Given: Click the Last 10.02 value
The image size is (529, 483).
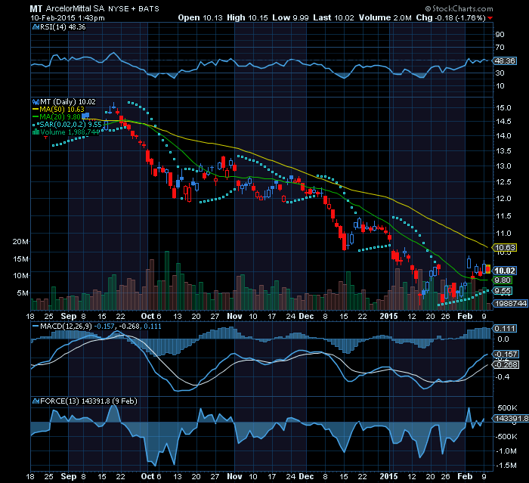Looking at the screenshot, I should coord(334,17).
